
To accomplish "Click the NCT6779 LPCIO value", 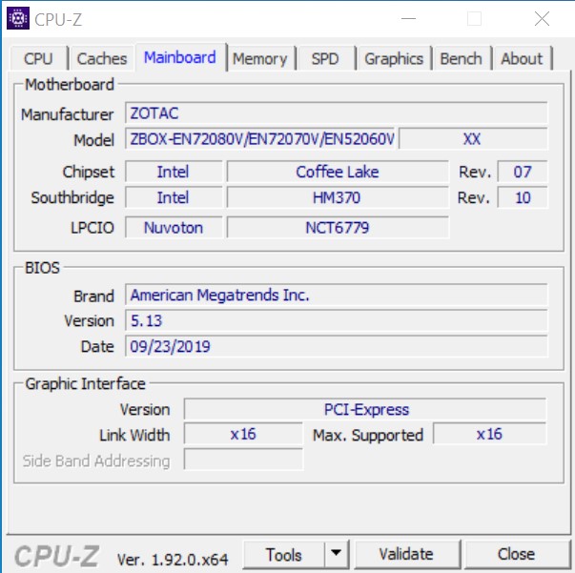I will point(338,228).
